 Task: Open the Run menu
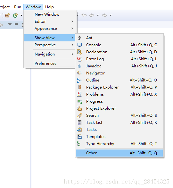click(x=18, y=7)
